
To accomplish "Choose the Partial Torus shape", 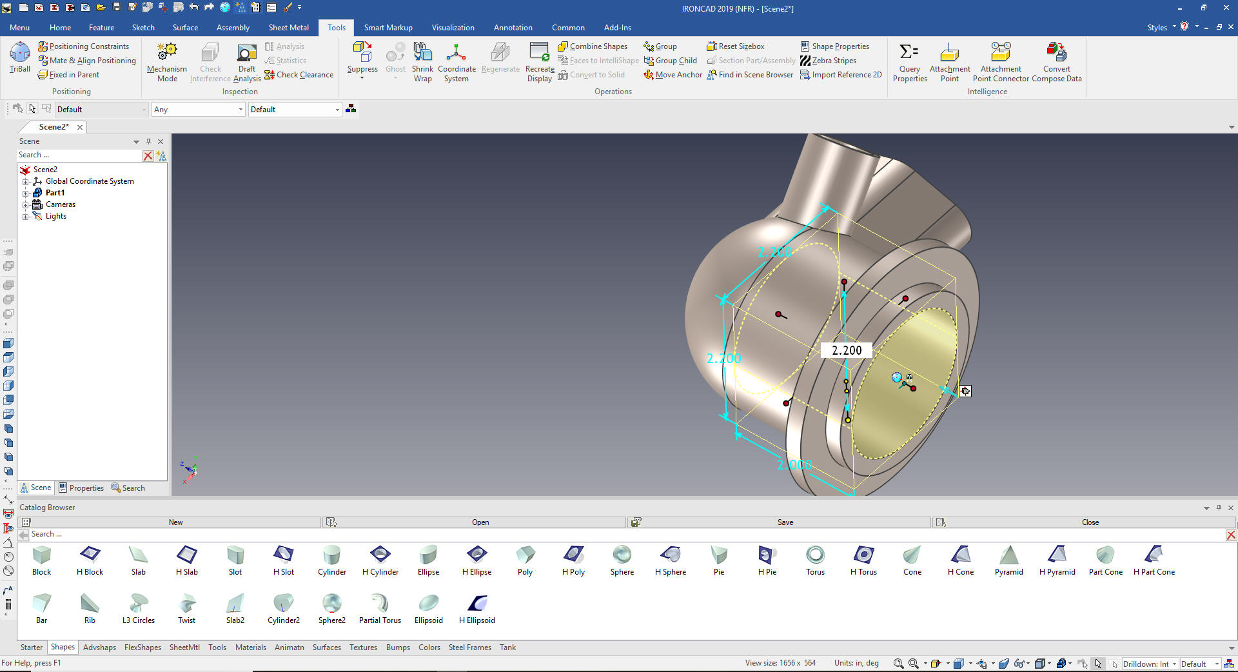I will [380, 609].
